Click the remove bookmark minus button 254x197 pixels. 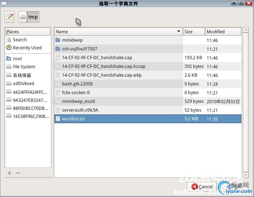tap(18, 173)
